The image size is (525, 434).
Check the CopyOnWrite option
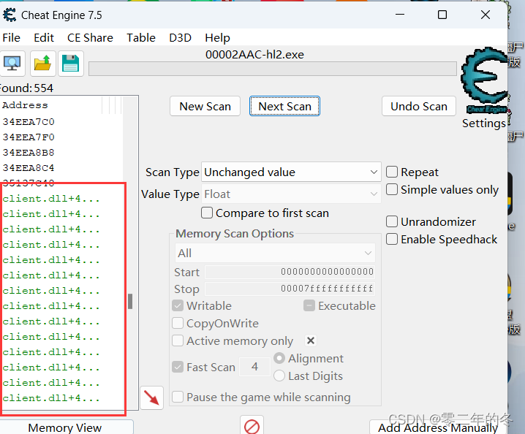[178, 323]
